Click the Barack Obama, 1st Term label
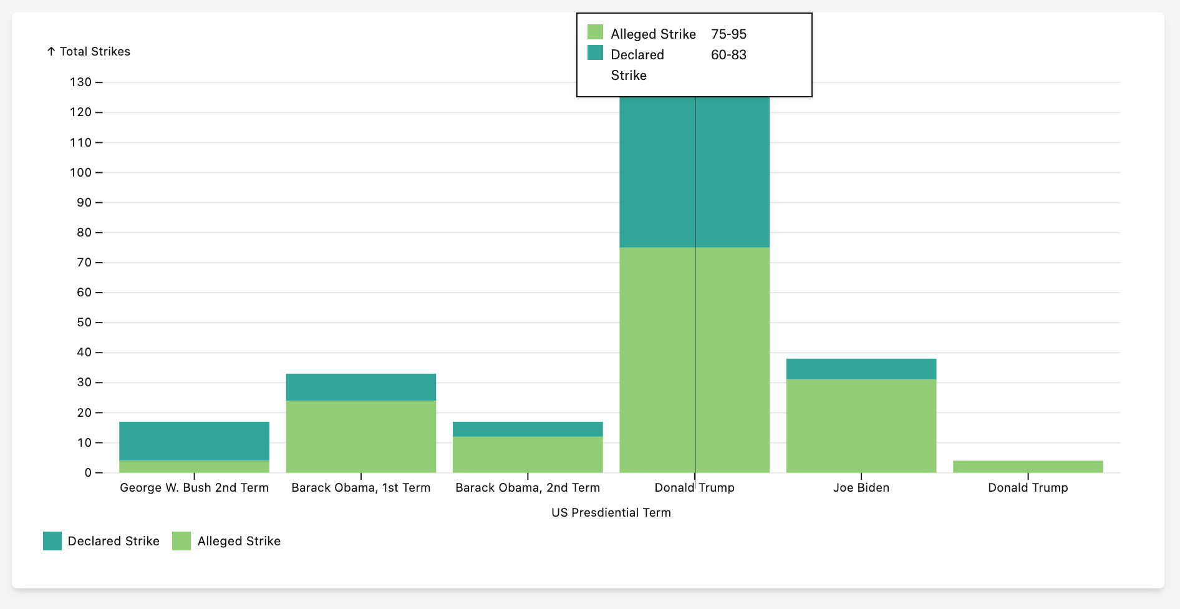The width and height of the screenshot is (1180, 609). click(361, 487)
